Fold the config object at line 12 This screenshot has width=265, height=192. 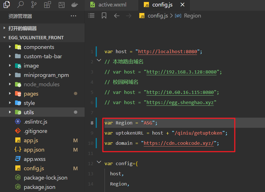(x=99, y=162)
